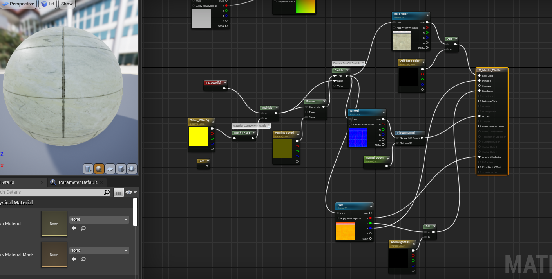Click FlattenNormal Result output pin

click(x=422, y=138)
